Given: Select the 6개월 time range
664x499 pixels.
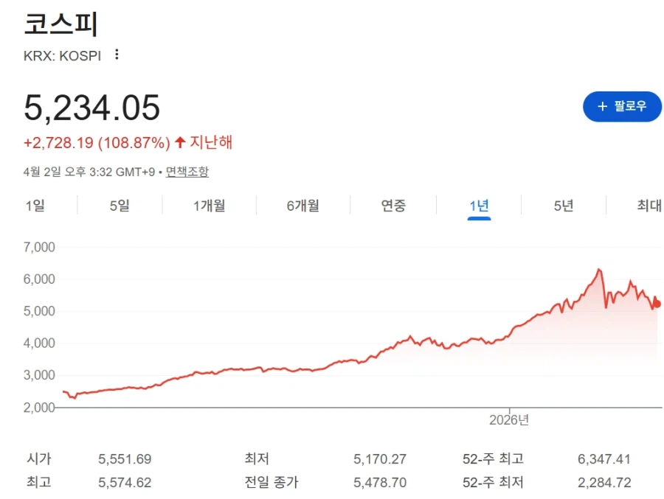Looking at the screenshot, I should tap(302, 206).
